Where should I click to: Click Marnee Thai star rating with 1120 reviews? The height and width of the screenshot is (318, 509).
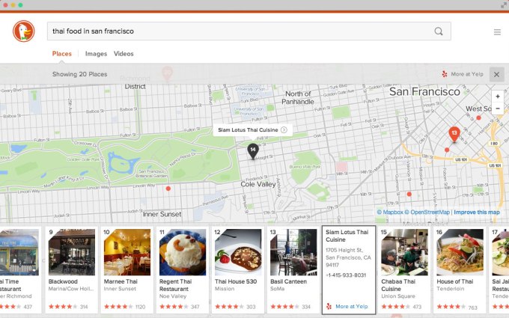[x=125, y=306]
